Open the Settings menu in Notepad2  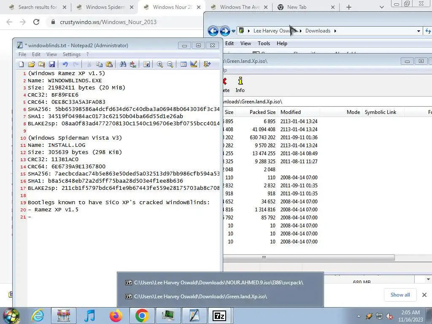tap(72, 54)
